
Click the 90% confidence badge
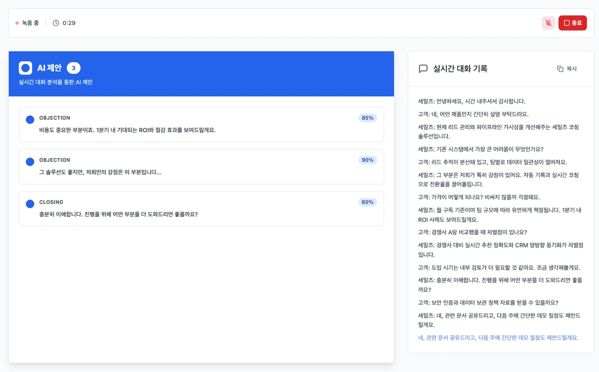click(x=368, y=160)
